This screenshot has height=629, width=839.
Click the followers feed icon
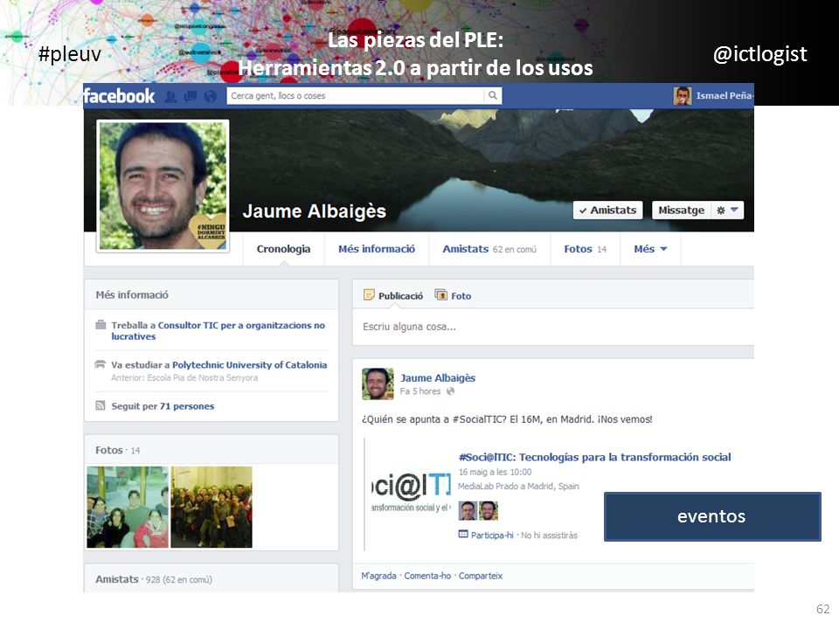[100, 405]
